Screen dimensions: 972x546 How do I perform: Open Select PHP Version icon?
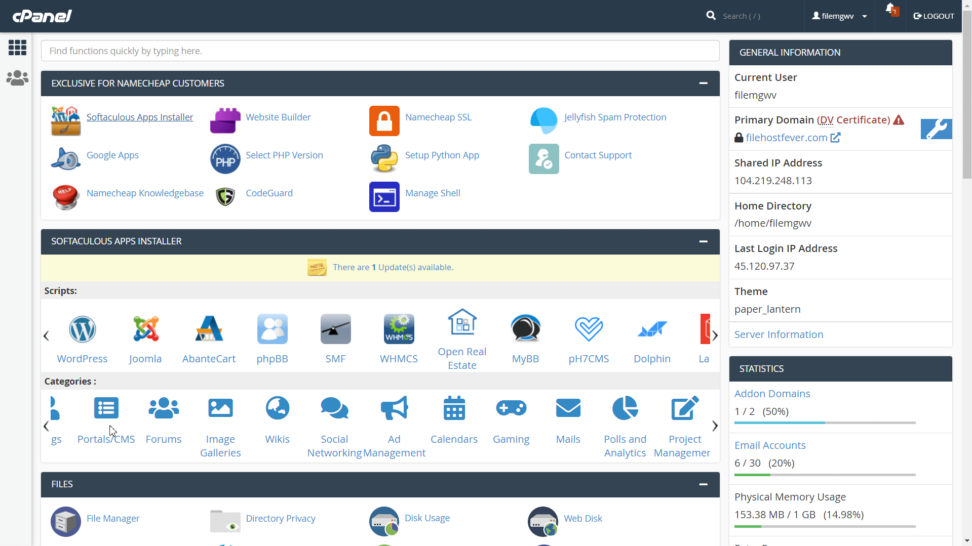pyautogui.click(x=225, y=159)
